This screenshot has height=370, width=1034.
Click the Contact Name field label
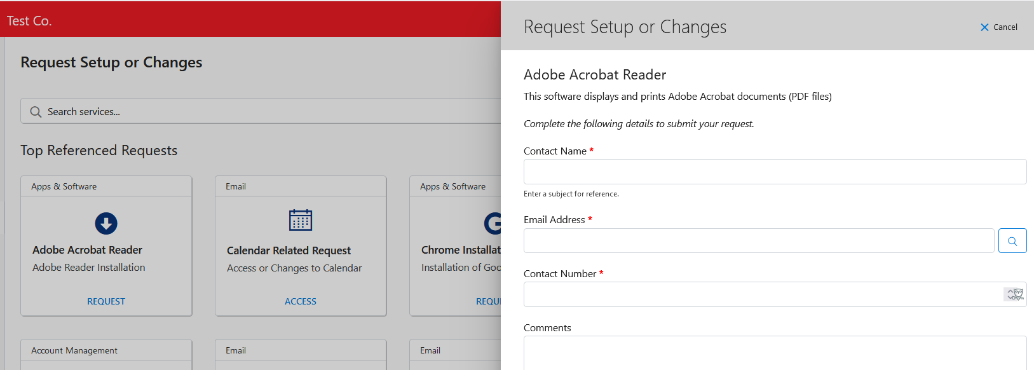tap(555, 151)
